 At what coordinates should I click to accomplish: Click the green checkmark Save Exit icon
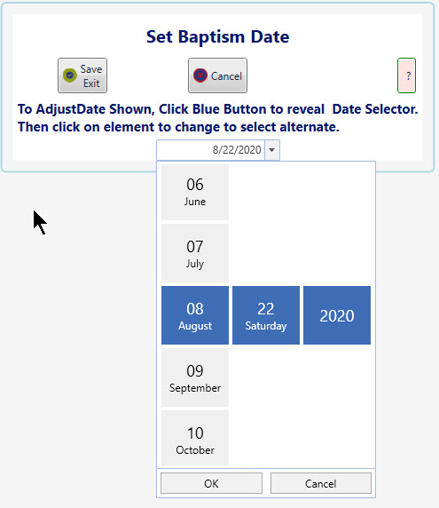pyautogui.click(x=69, y=75)
